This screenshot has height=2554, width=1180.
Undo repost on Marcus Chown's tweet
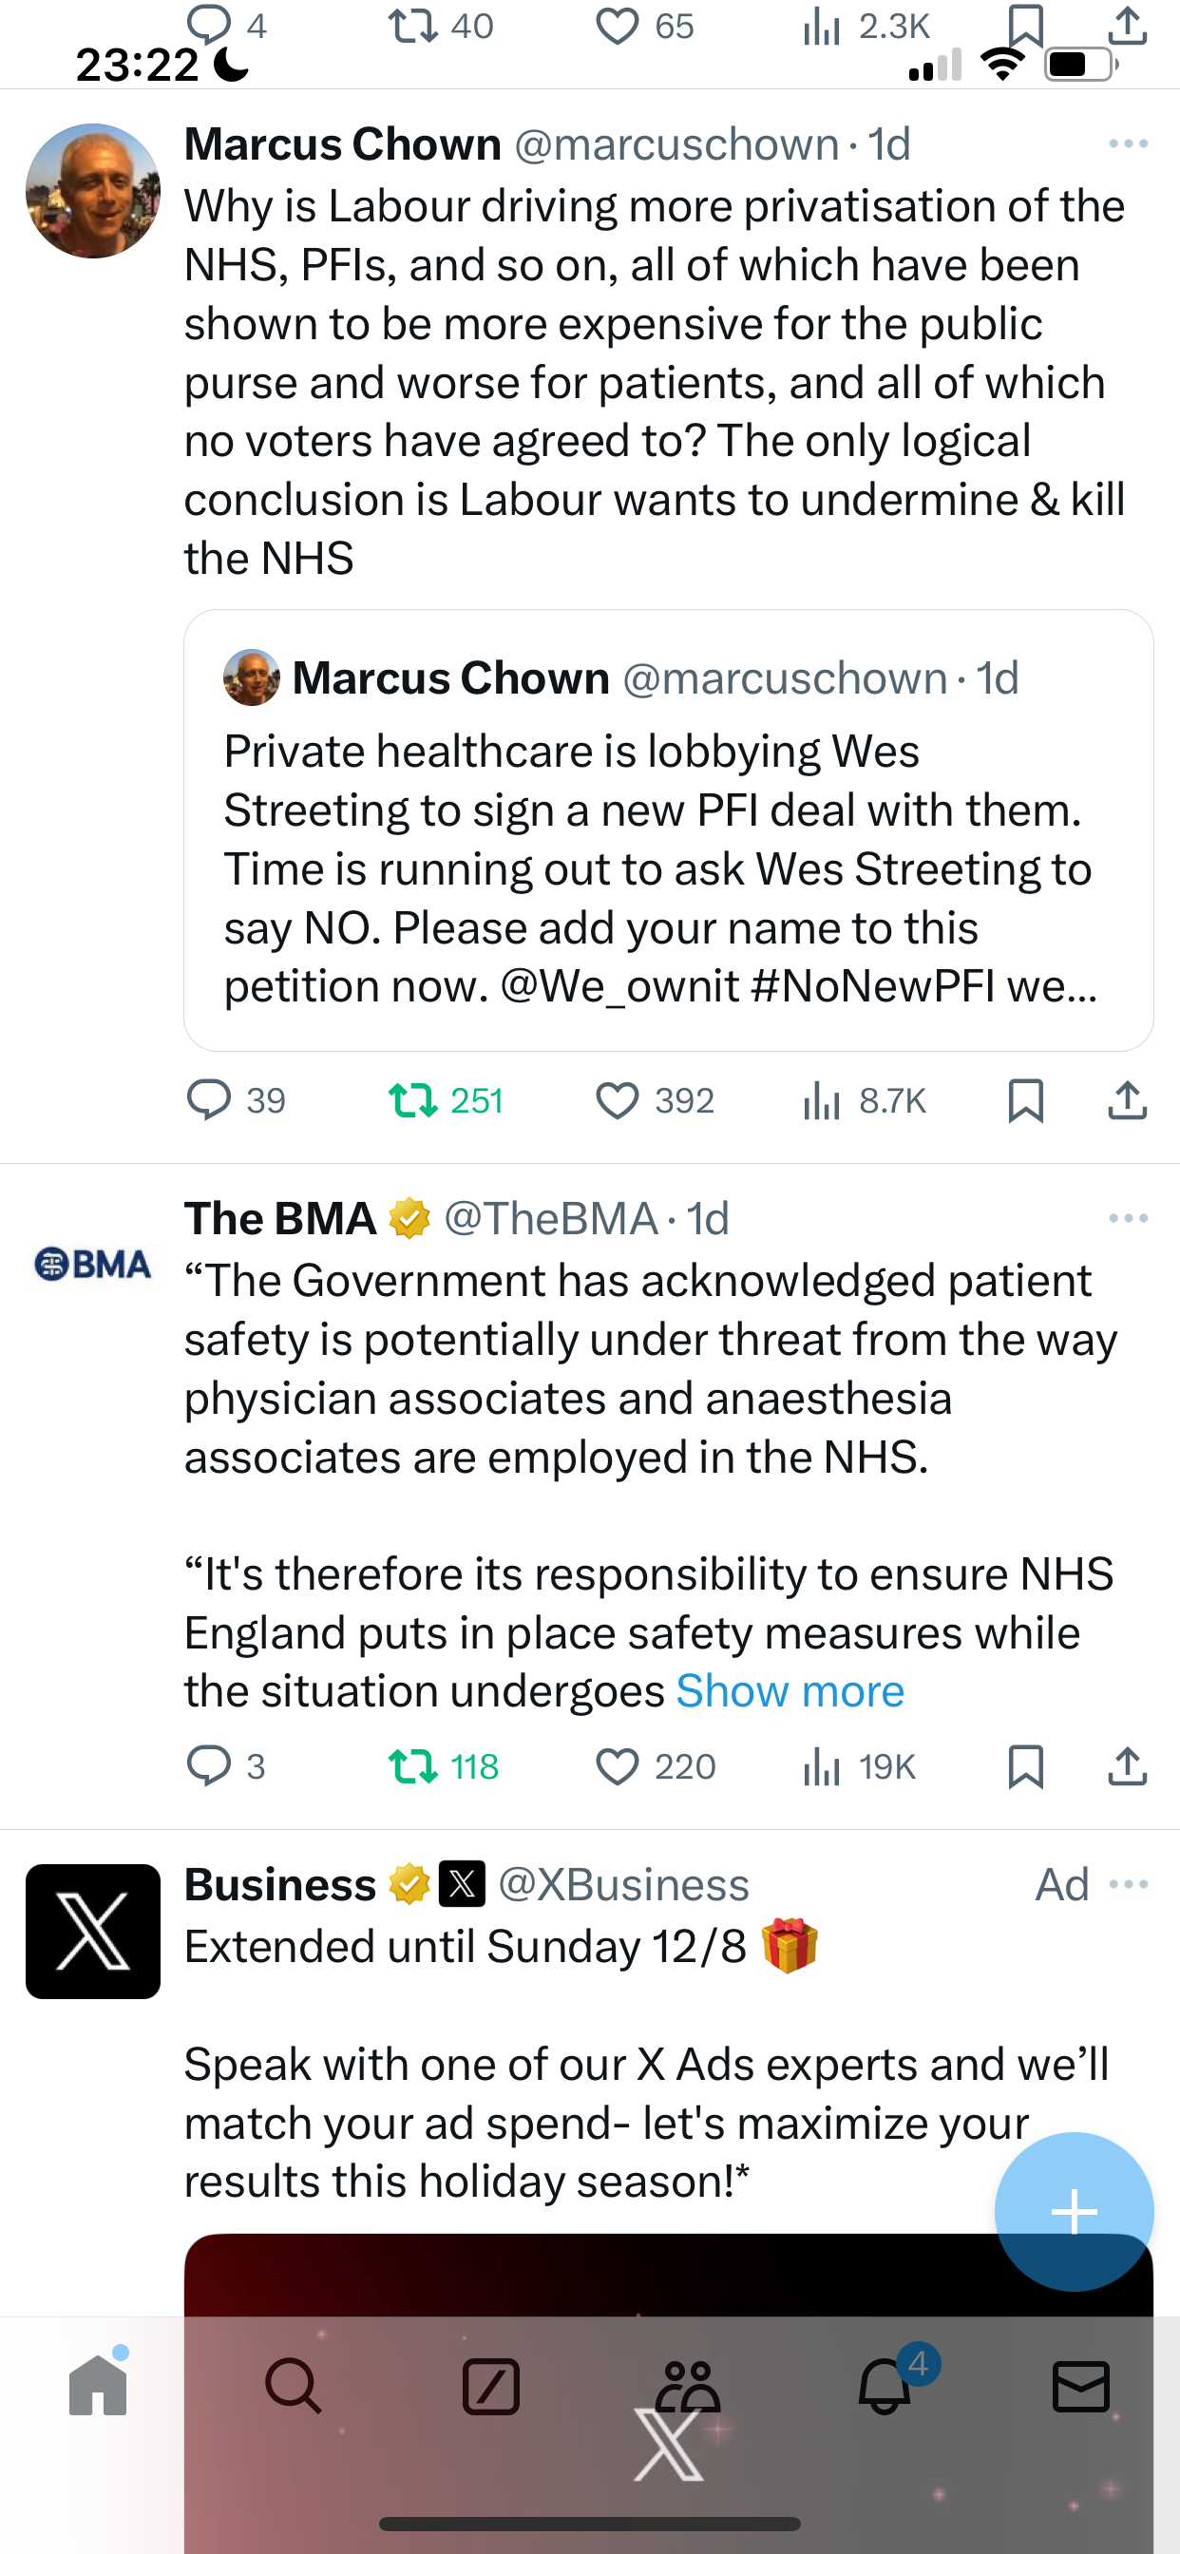446,1100
